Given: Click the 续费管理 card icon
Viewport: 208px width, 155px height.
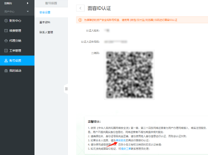Looking at the screenshot, I should pos(6,31).
